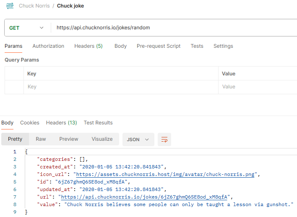Open the Tests tab
The width and height of the screenshot is (297, 217).
[197, 46]
